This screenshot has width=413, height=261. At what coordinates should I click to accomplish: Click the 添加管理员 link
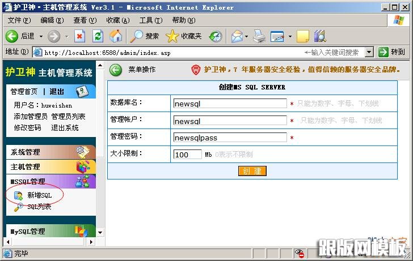[31, 117]
